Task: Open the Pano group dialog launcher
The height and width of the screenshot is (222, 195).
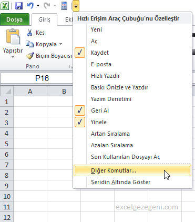Action: coord(71,66)
